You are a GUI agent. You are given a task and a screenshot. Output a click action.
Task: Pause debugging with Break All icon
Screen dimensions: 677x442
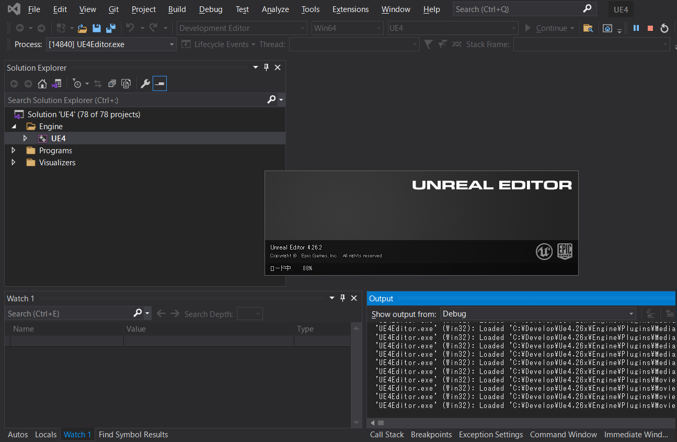[636, 28]
